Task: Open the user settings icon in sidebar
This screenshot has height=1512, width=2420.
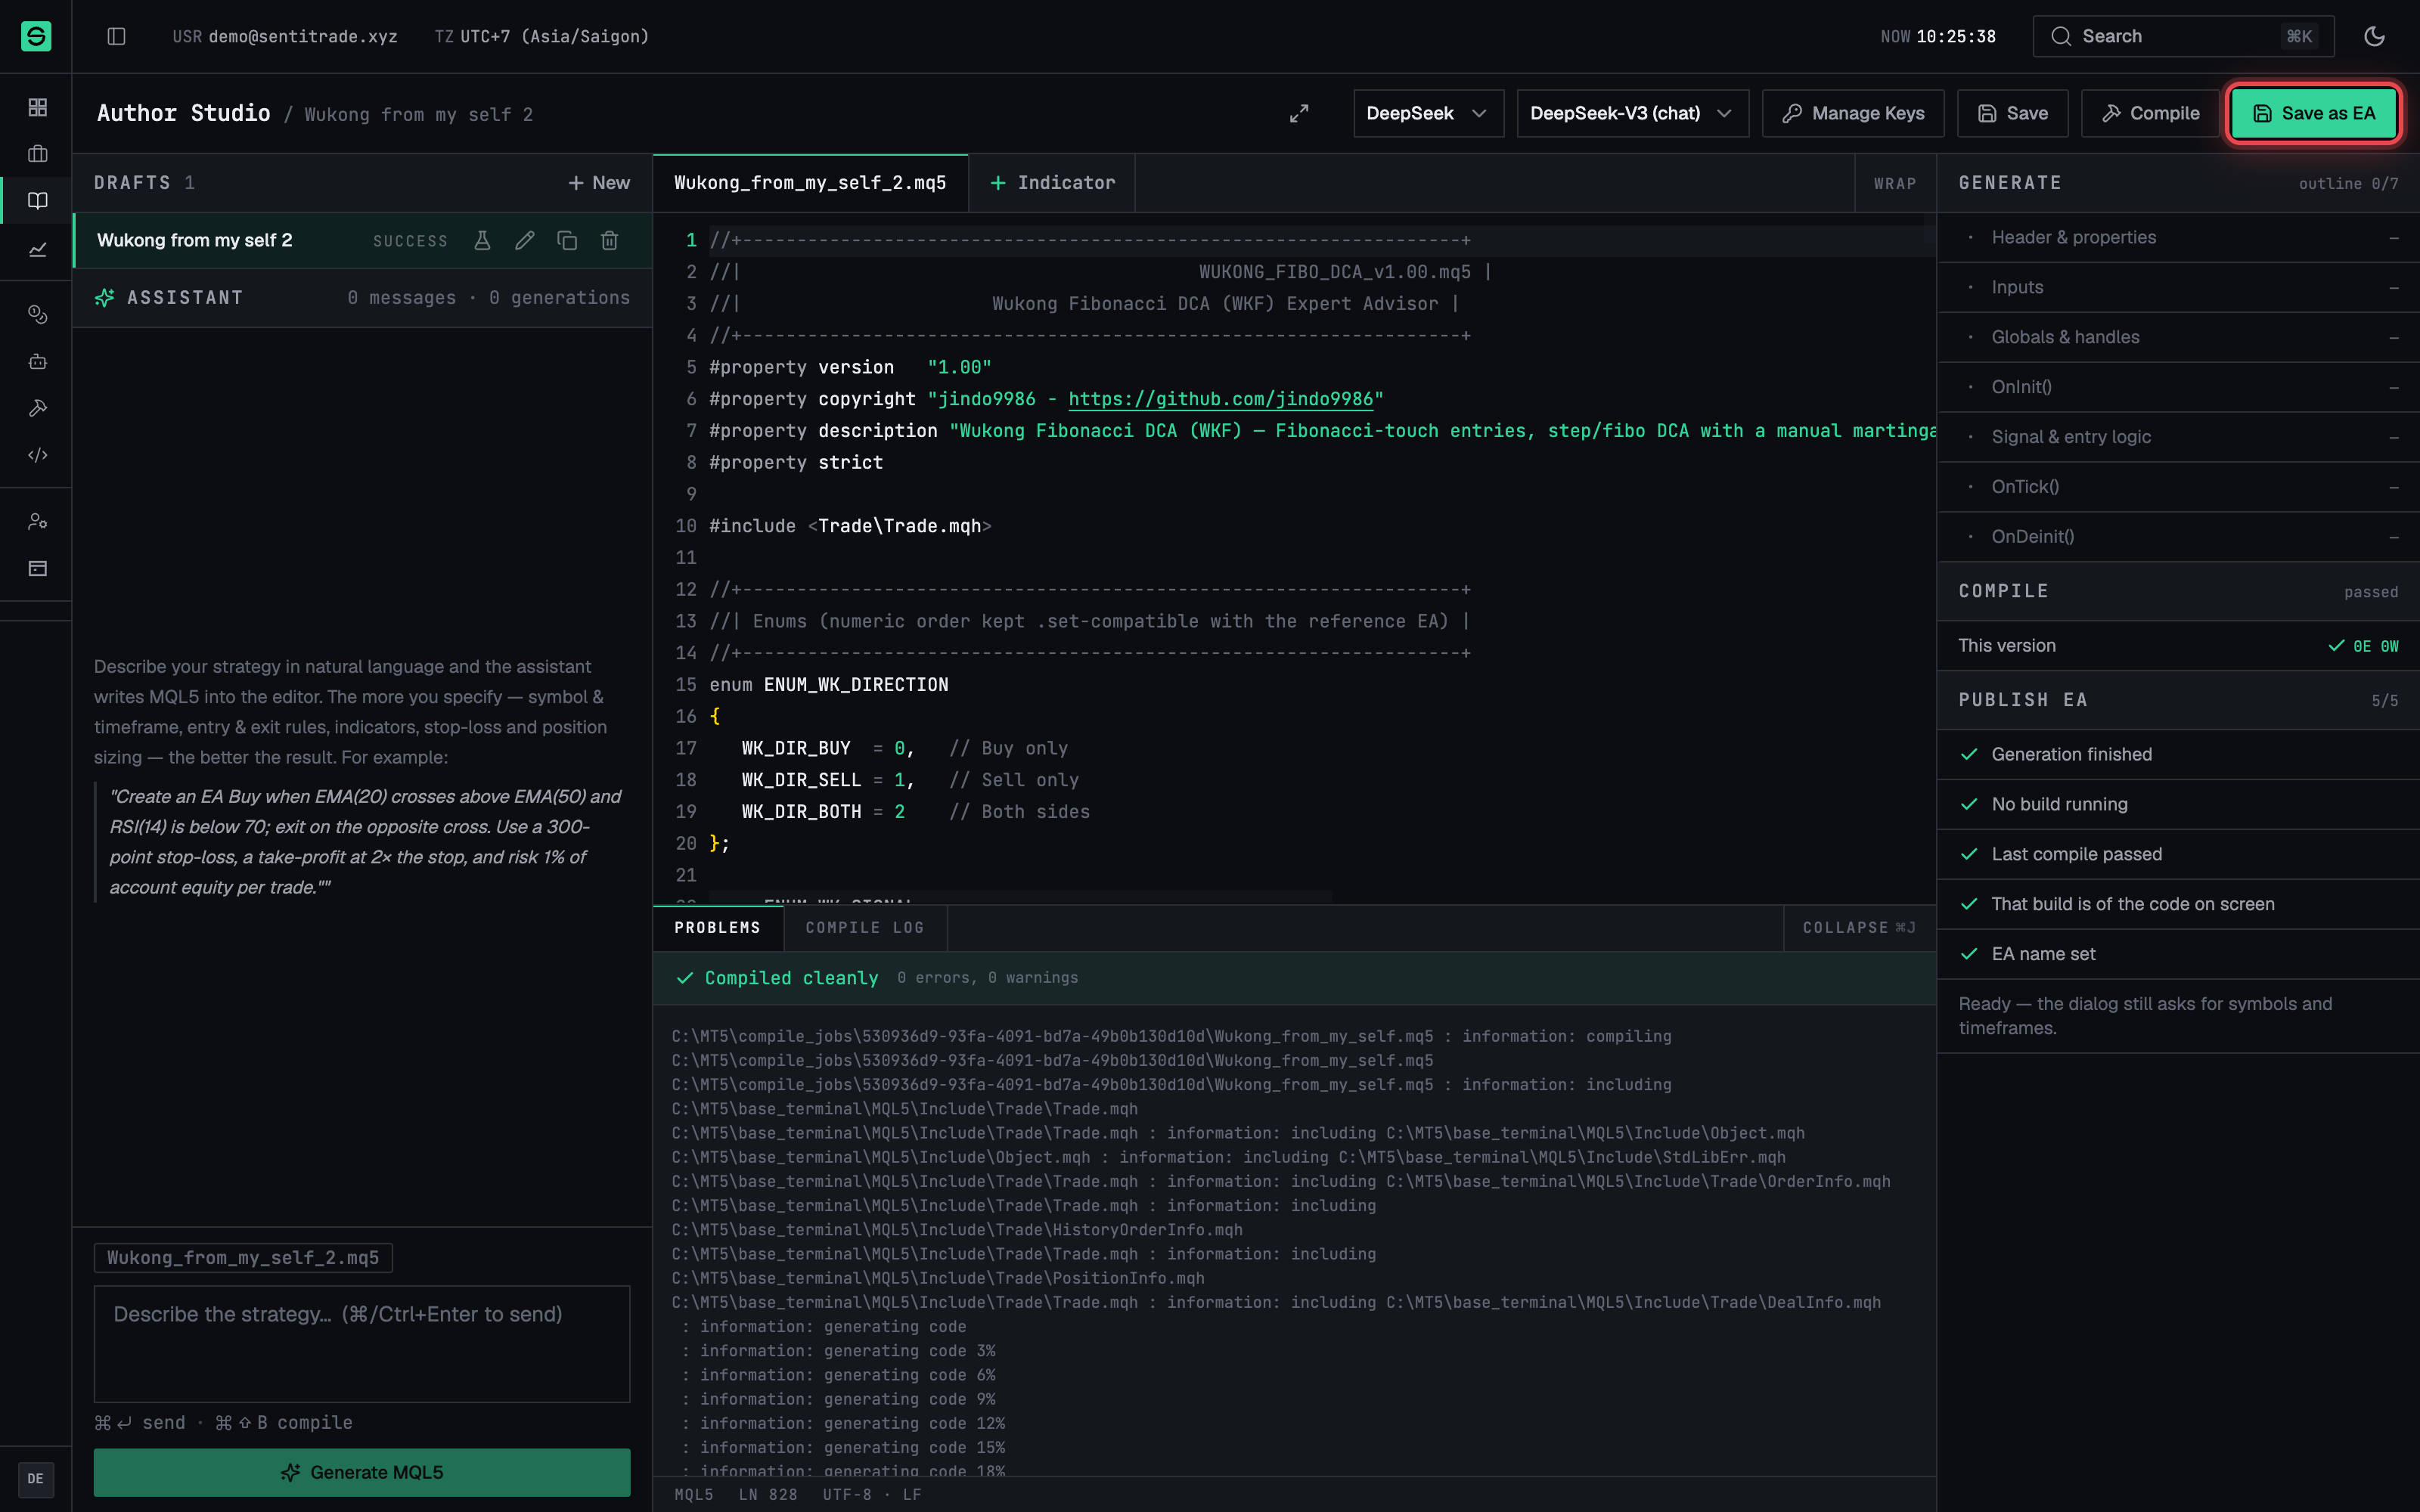Action: click(37, 521)
